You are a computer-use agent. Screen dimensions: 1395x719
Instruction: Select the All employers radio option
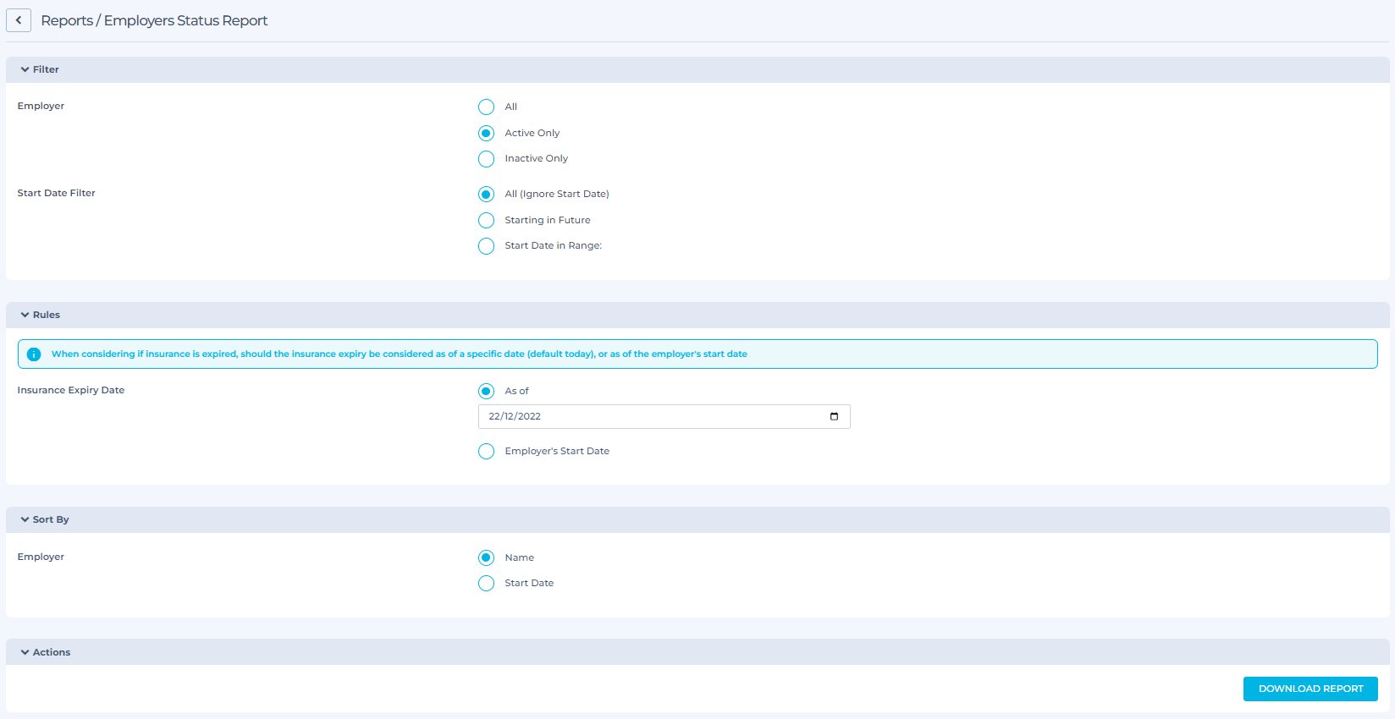[x=486, y=107]
